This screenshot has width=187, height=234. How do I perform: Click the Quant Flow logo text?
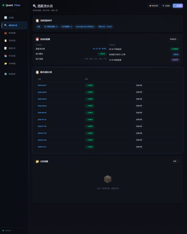point(13,5)
